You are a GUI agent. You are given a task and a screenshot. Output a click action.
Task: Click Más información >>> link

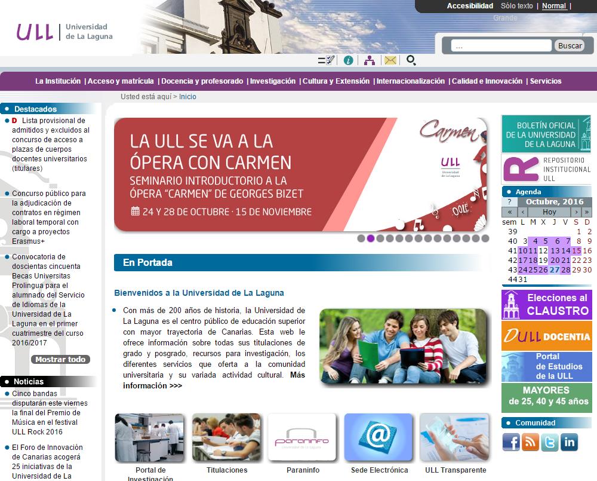point(214,381)
